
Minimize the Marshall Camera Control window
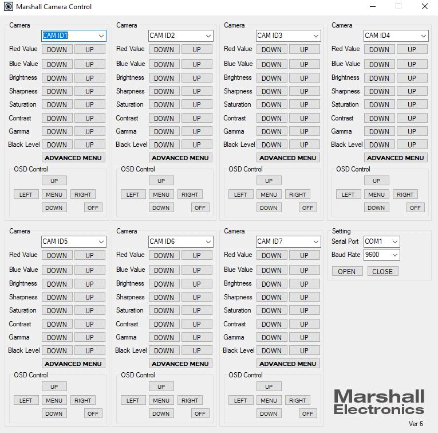pos(373,6)
